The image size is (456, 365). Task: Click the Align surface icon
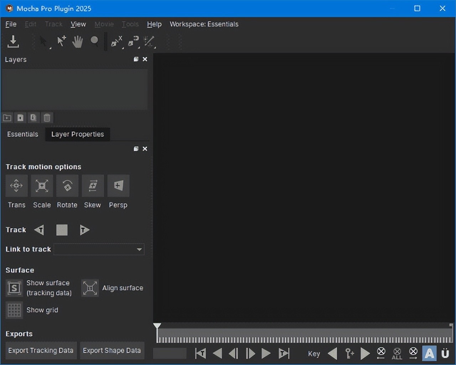coord(90,288)
